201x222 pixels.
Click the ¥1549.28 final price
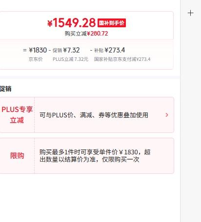[71, 23]
